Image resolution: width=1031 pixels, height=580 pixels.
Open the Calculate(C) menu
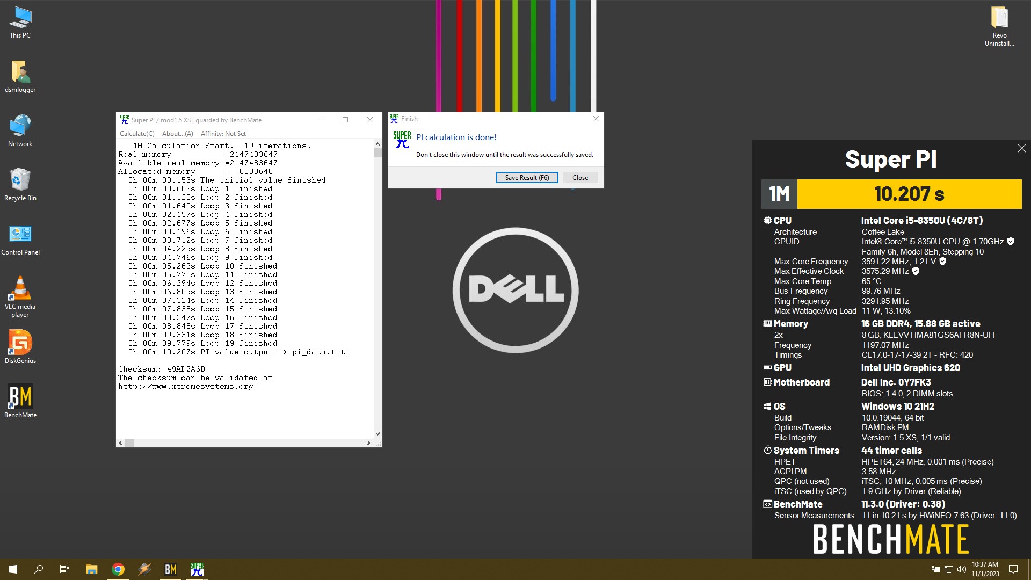click(137, 134)
